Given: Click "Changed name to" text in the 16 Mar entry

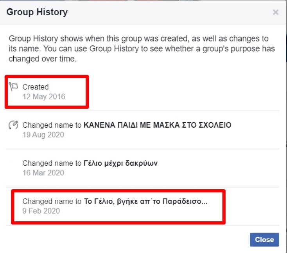Looking at the screenshot, I should click(52, 163).
